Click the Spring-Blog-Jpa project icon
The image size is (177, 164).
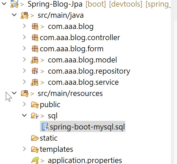14,4
